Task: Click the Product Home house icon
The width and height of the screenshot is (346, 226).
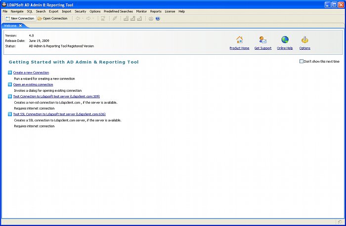Action: [x=239, y=40]
